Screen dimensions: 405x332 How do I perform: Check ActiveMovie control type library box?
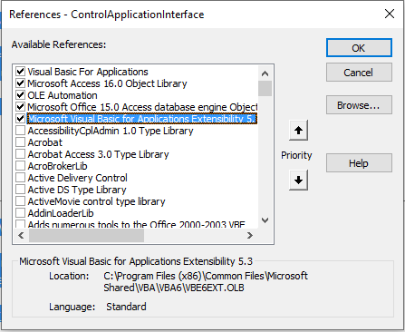(20, 201)
